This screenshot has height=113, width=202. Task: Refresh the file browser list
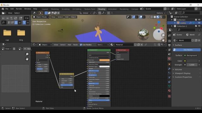coord(15,18)
